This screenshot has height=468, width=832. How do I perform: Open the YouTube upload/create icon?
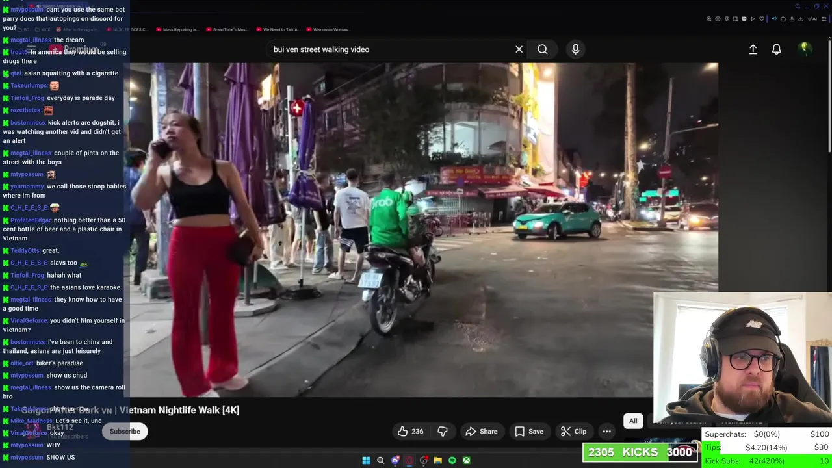click(753, 49)
